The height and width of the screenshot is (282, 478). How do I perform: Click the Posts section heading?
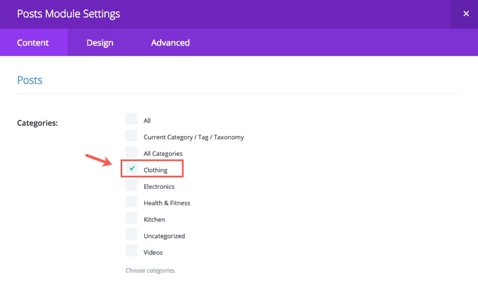click(x=30, y=80)
